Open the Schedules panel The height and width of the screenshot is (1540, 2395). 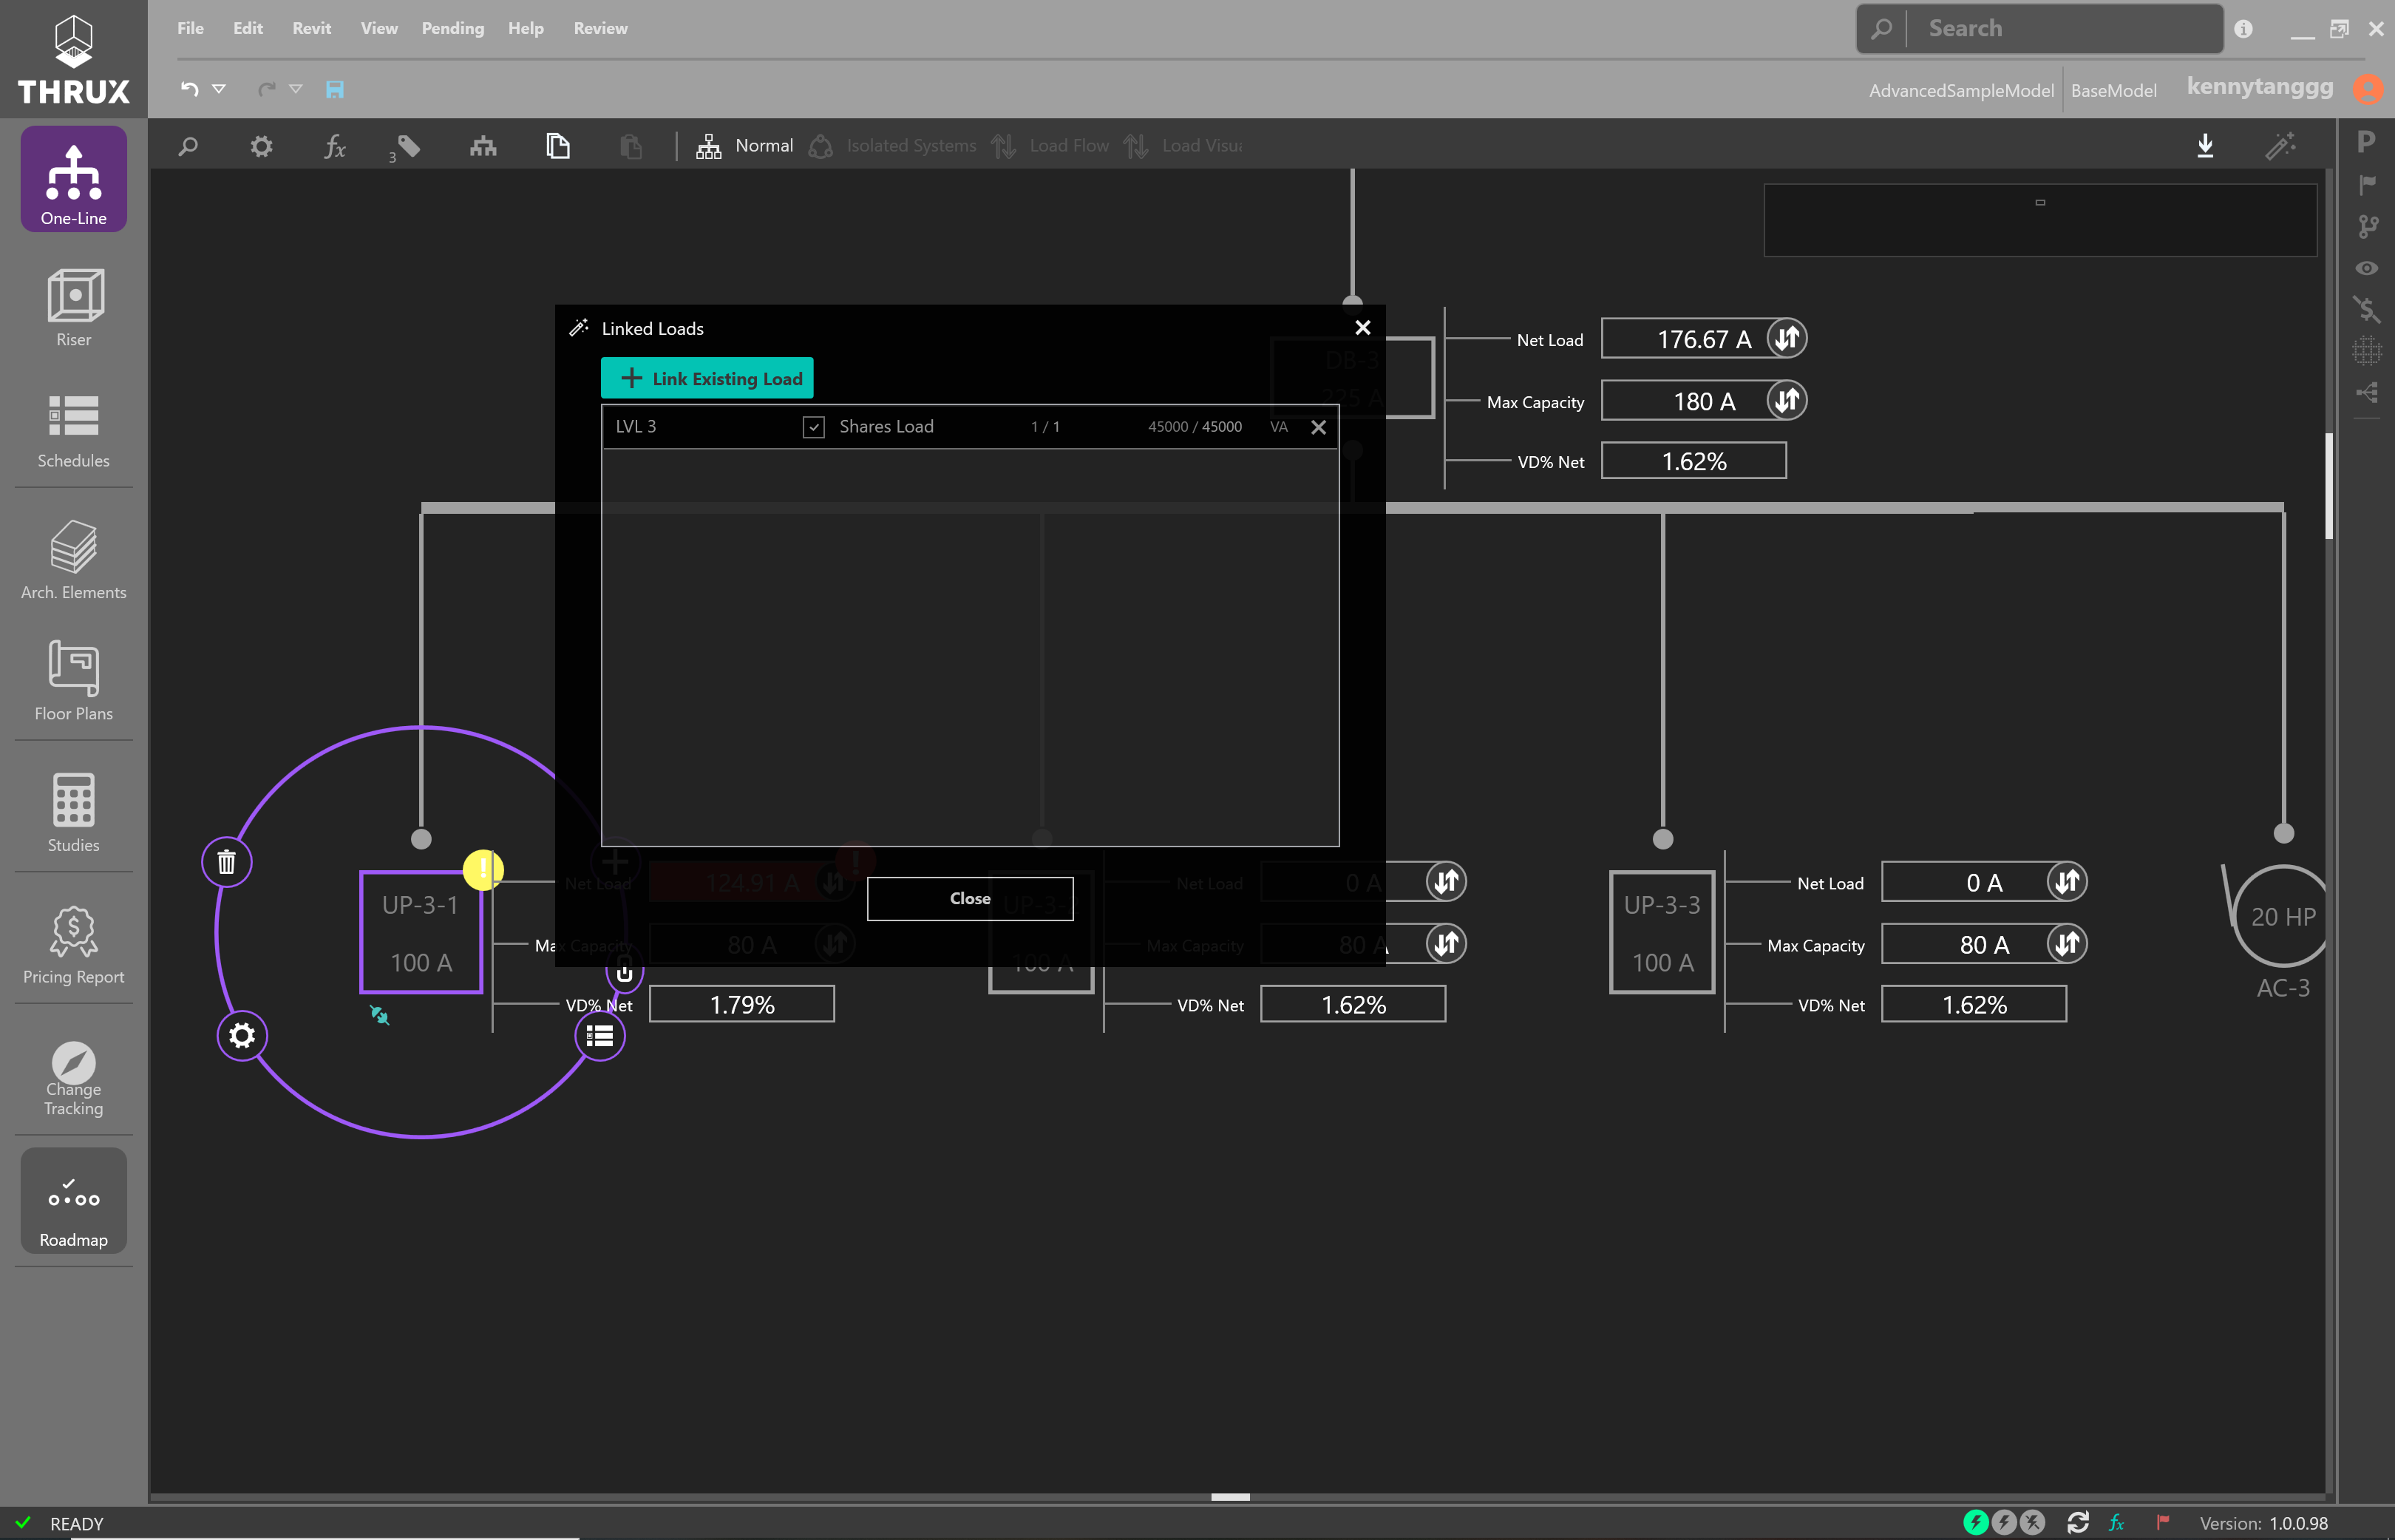[x=73, y=430]
